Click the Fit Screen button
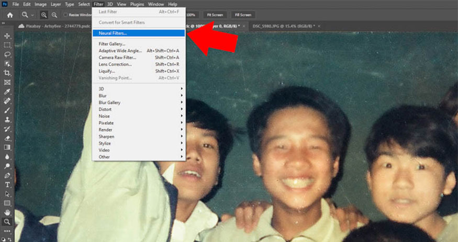The width and height of the screenshot is (458, 242). click(x=215, y=15)
